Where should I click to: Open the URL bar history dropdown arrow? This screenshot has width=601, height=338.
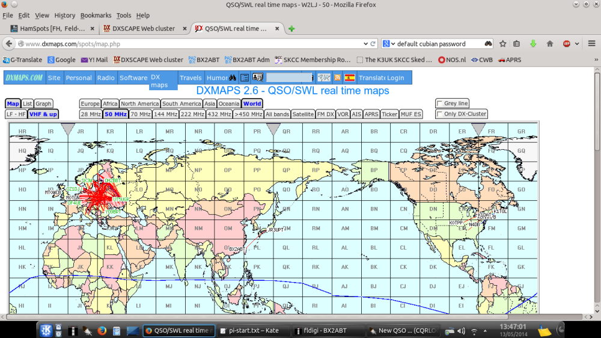[365, 44]
